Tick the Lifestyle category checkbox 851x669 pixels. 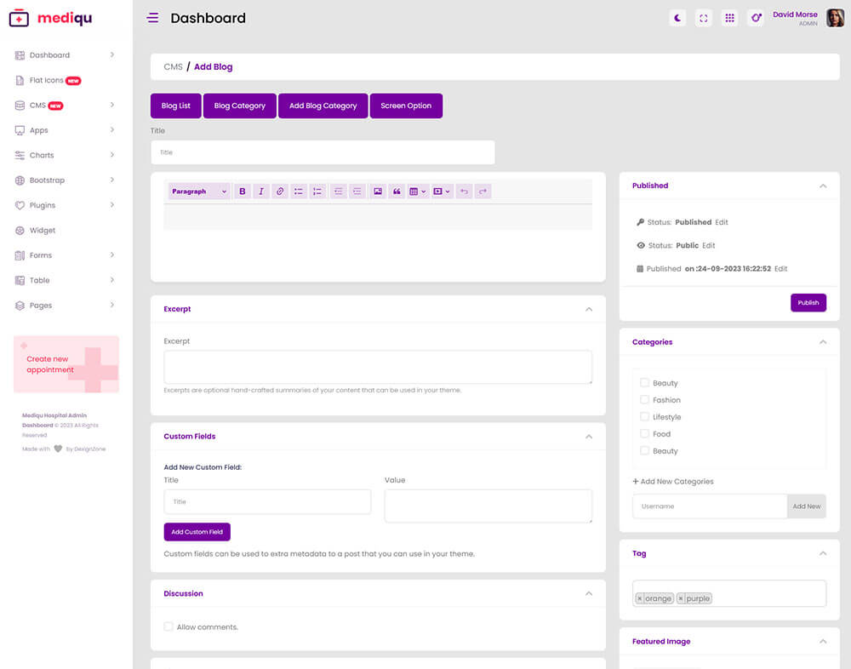coord(645,417)
